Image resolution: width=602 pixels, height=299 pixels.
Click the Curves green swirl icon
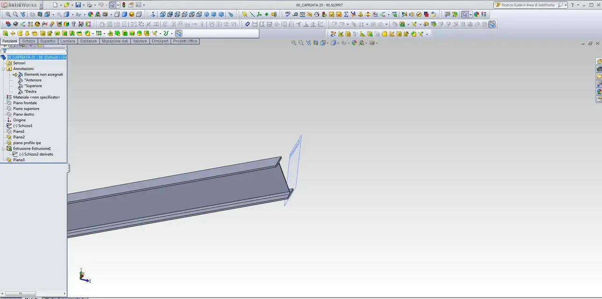click(x=166, y=33)
